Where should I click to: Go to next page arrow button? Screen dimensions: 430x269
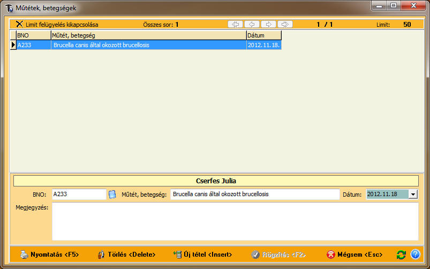tap(268, 25)
